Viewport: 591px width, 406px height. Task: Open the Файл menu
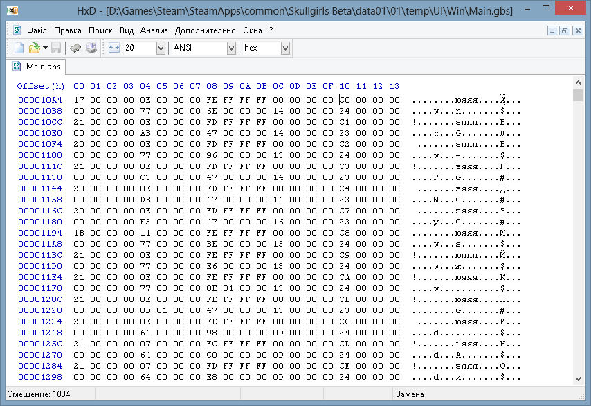37,30
